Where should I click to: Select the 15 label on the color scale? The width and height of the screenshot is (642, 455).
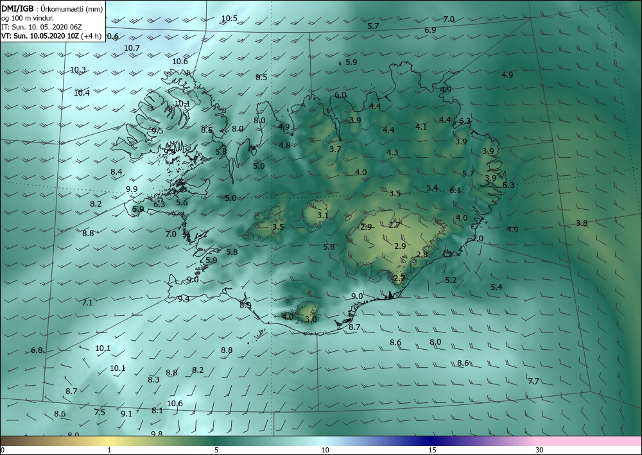(432, 451)
